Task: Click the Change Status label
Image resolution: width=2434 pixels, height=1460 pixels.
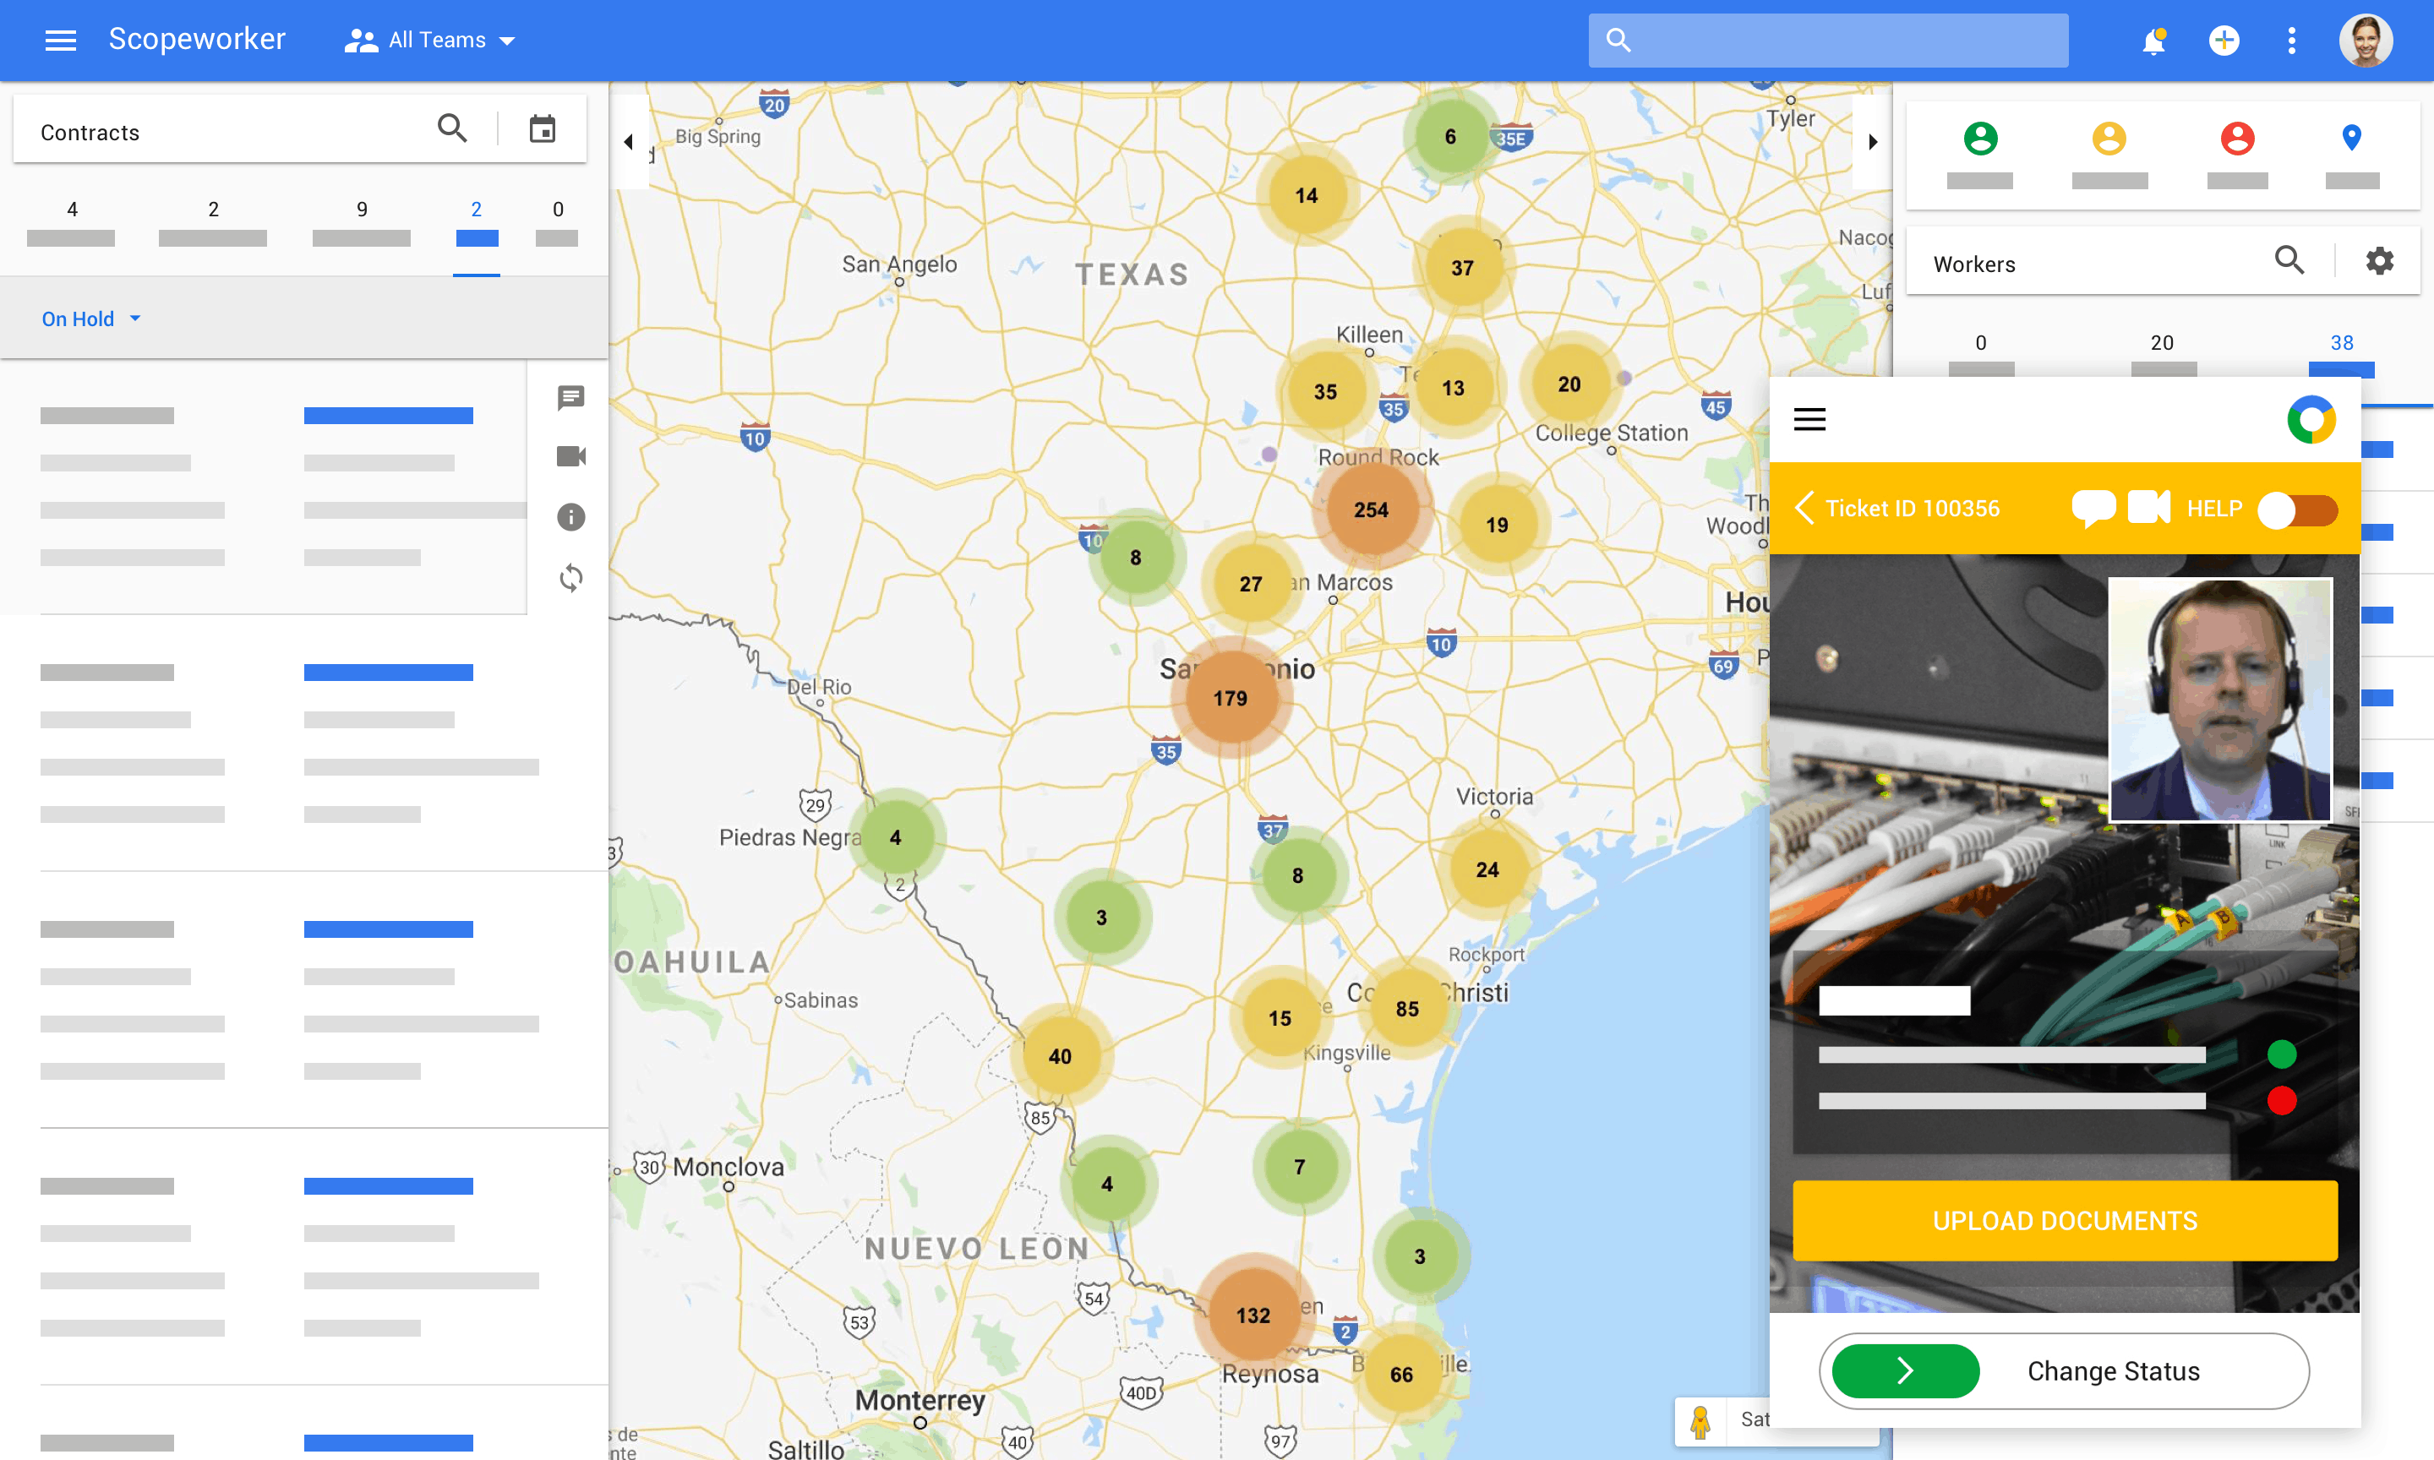Action: point(2114,1371)
